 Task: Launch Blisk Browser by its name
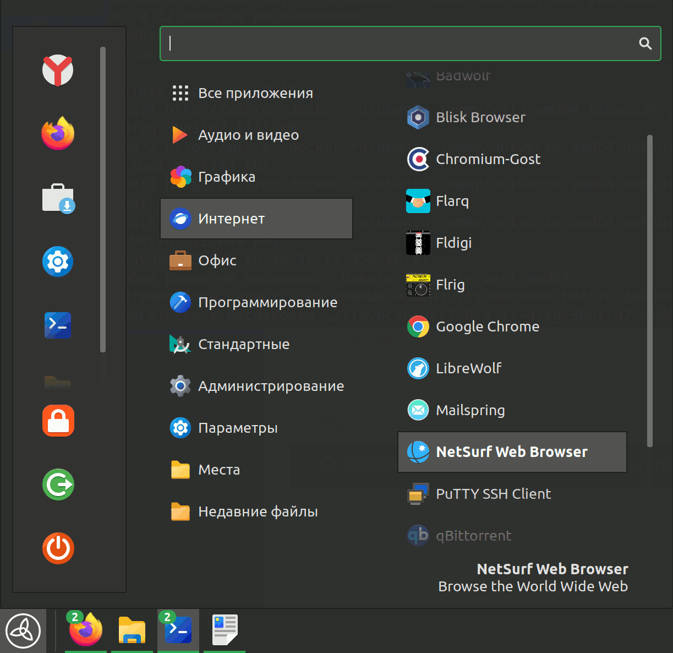(x=480, y=117)
